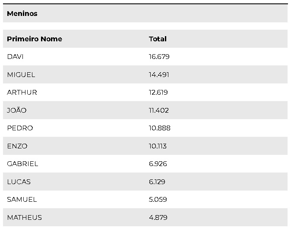Select the GABRIEL name cell
Image resolution: width=291 pixels, height=228 pixels.
pos(22,164)
